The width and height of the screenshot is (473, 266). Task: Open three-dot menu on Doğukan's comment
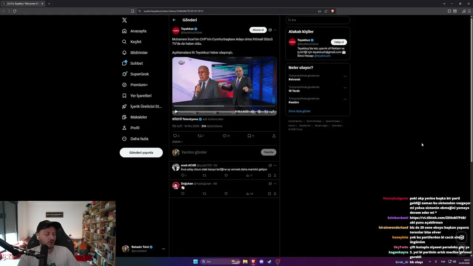[275, 184]
